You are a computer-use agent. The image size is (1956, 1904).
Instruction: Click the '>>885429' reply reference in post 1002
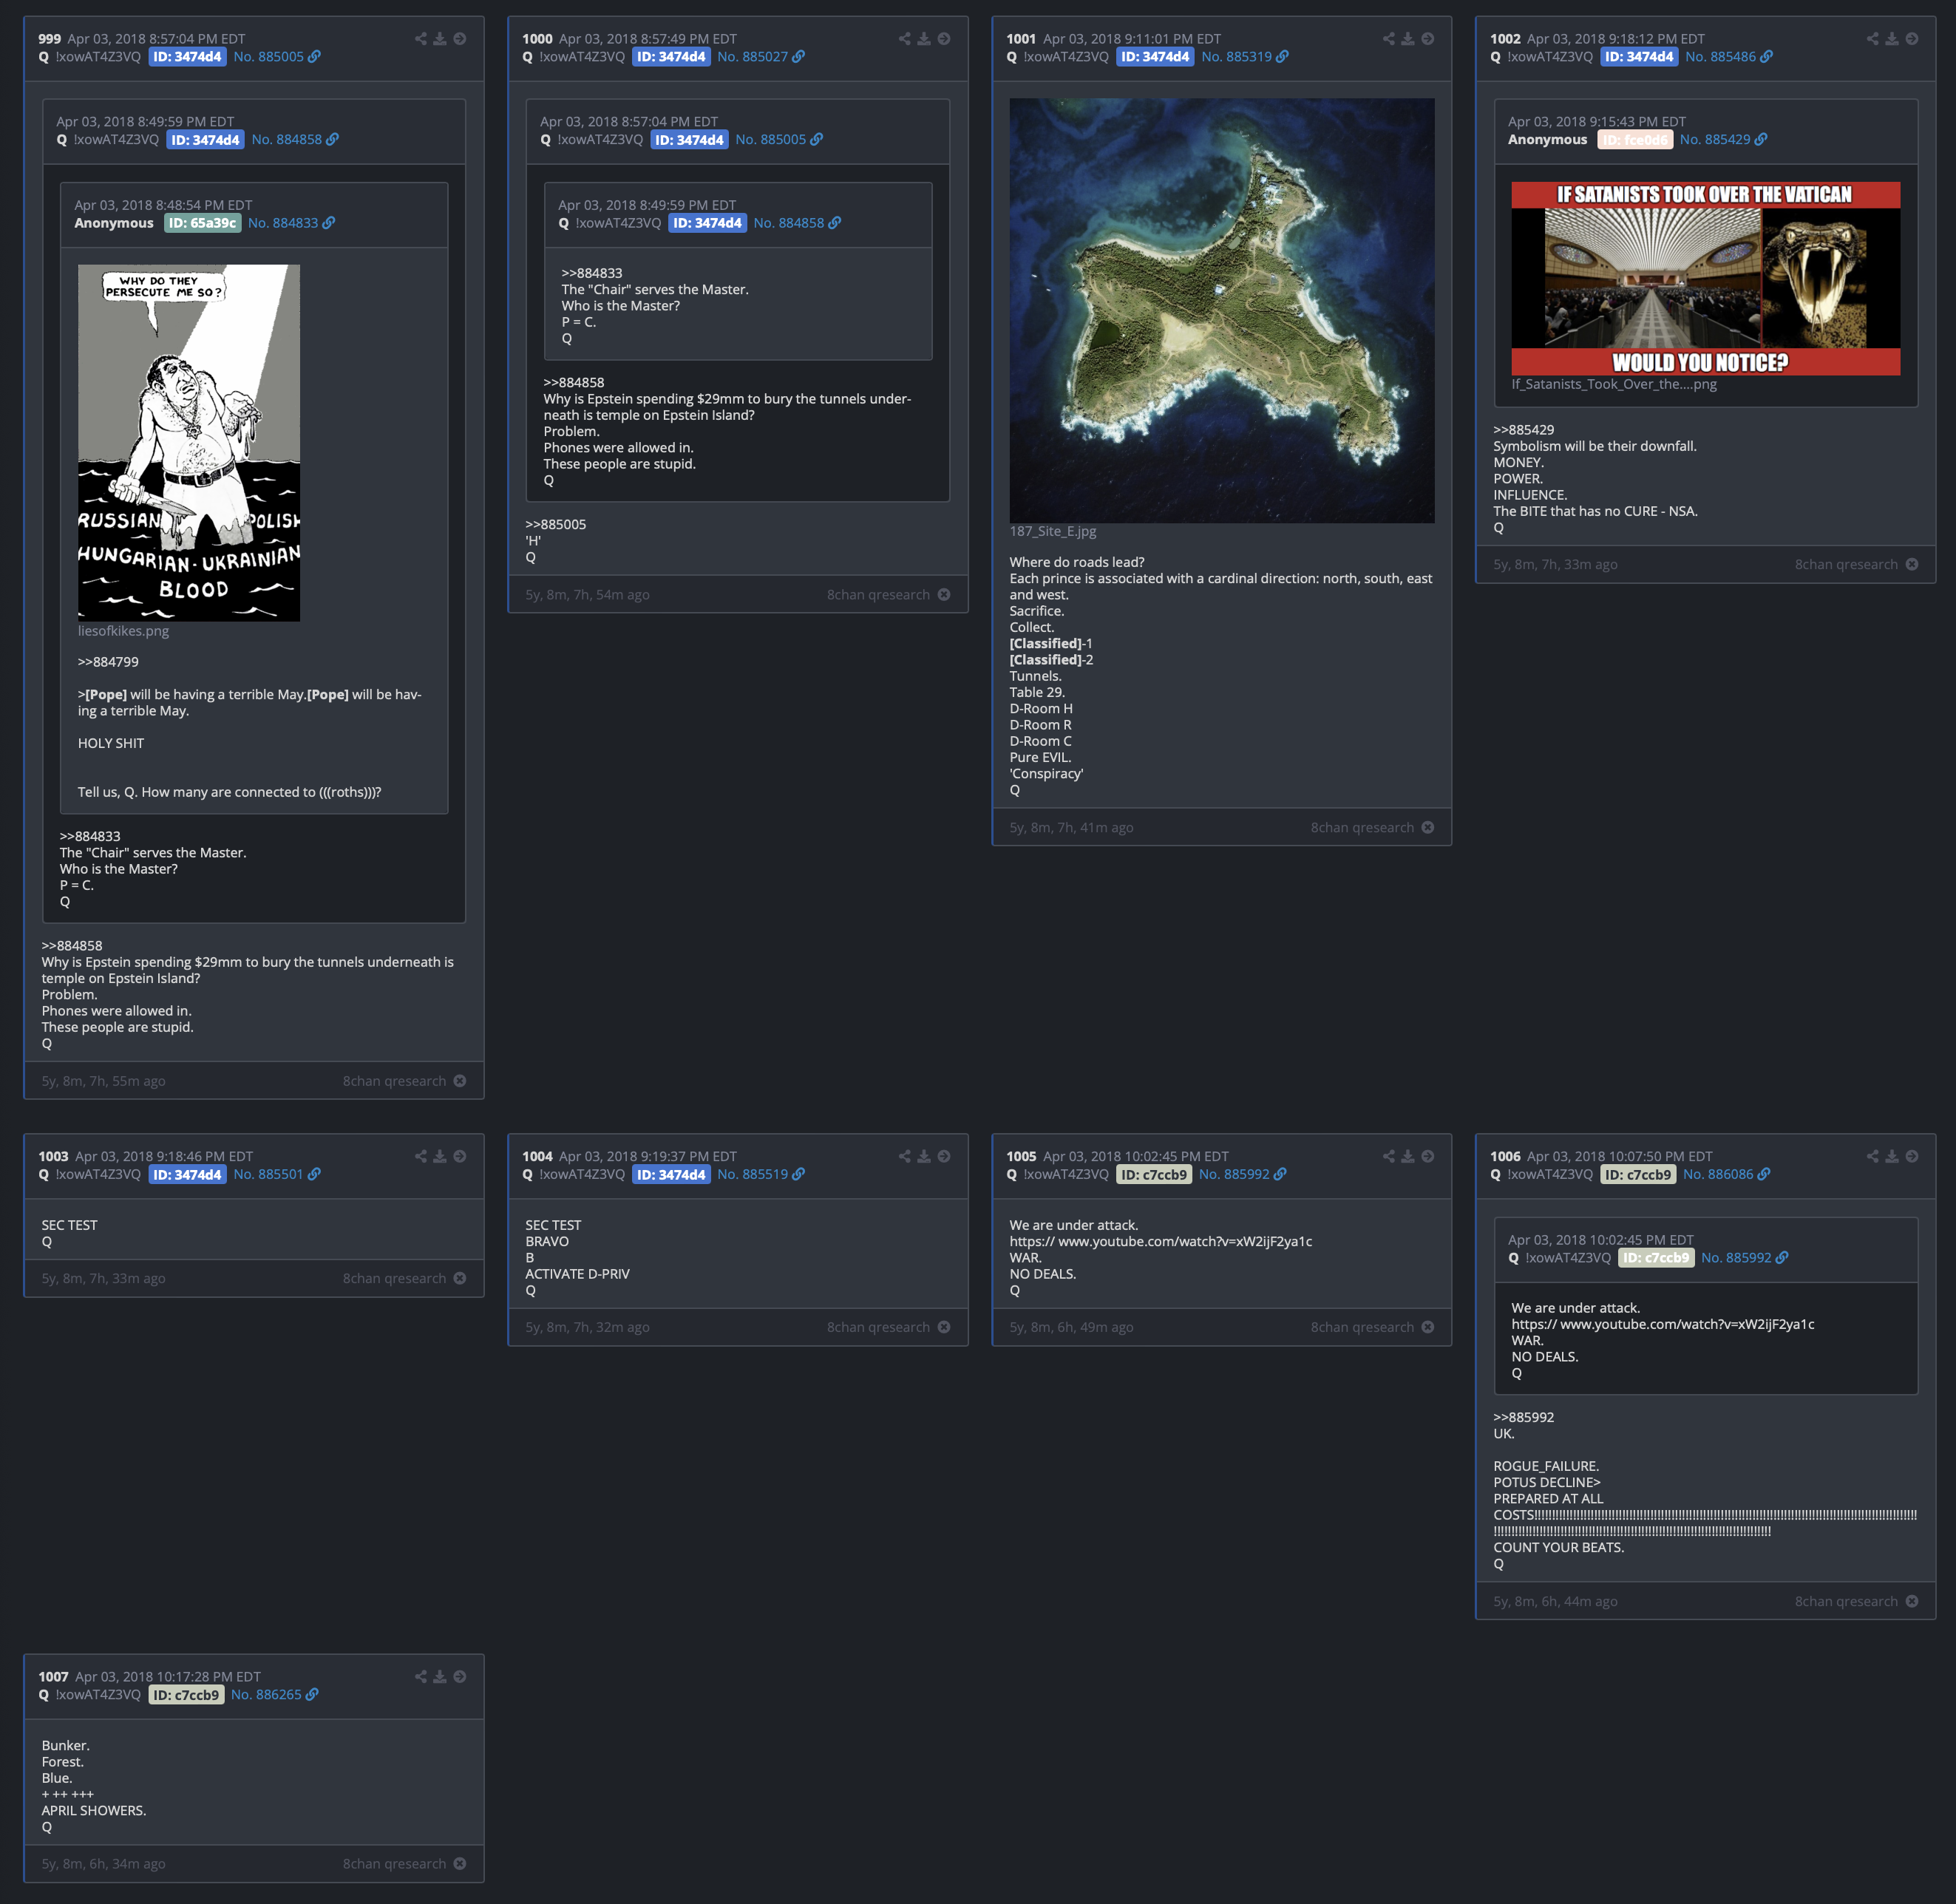[1524, 430]
